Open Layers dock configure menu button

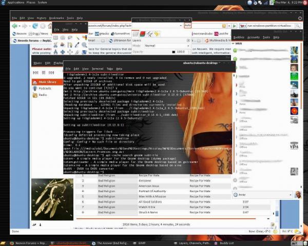coord(188,40)
